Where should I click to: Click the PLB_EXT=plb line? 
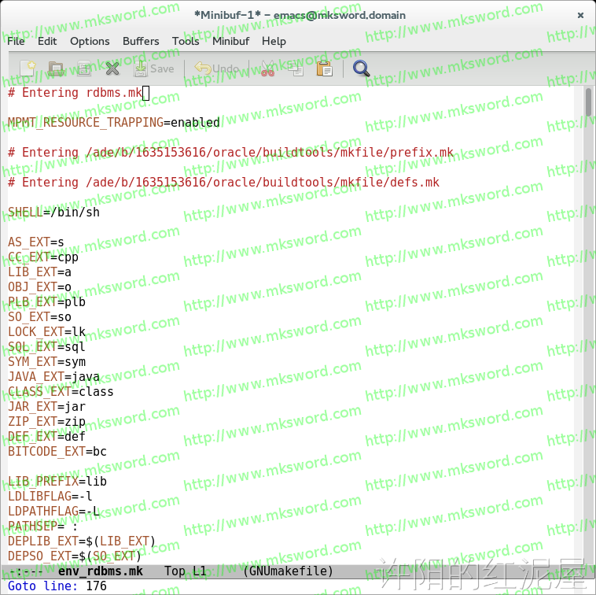[46, 301]
